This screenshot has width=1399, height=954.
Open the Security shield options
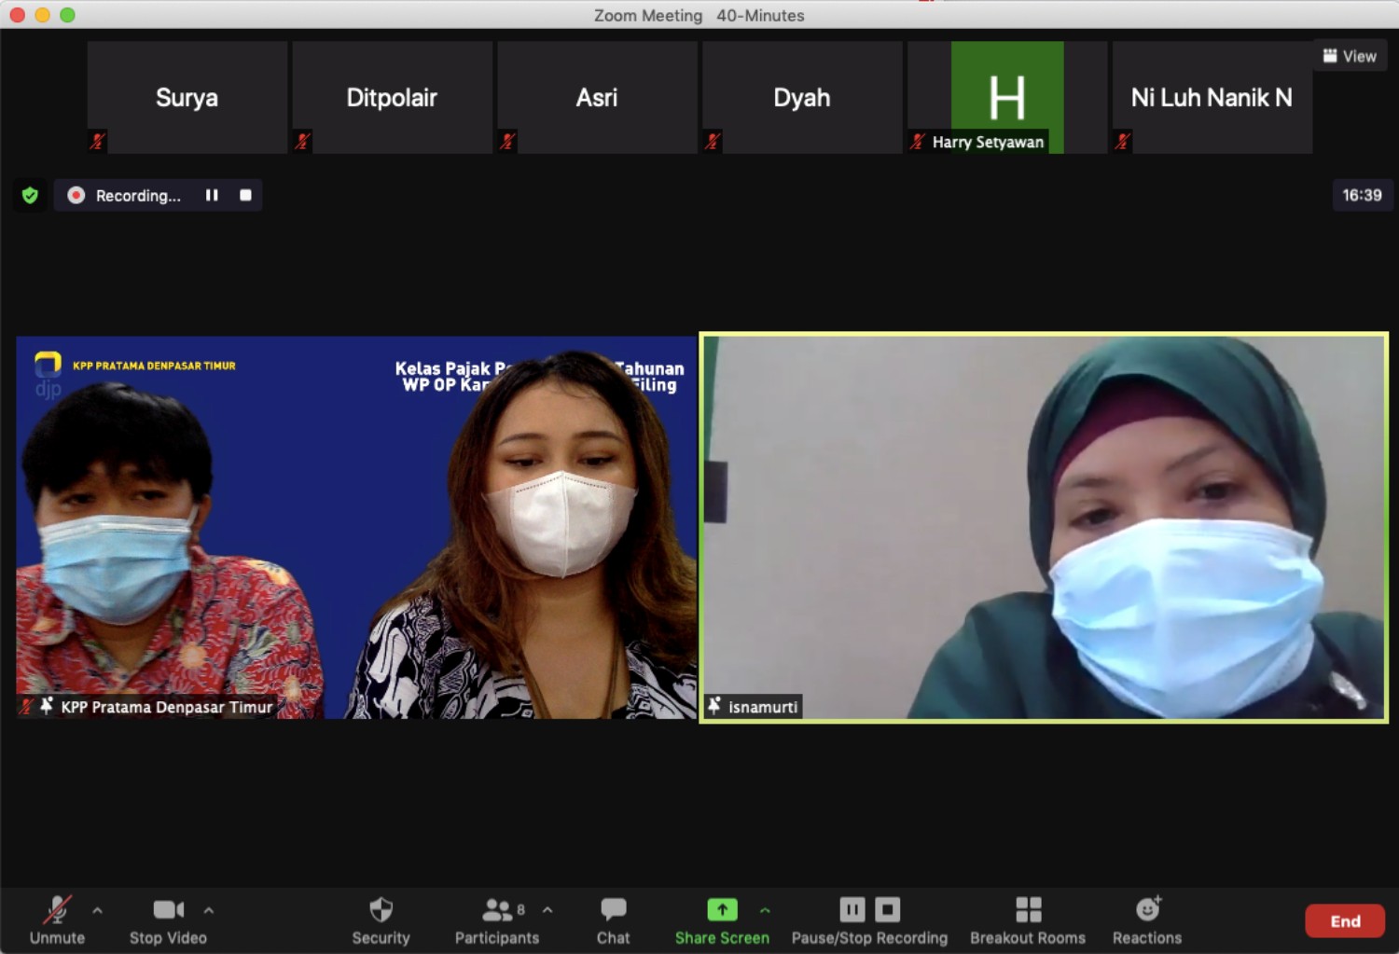tap(381, 919)
